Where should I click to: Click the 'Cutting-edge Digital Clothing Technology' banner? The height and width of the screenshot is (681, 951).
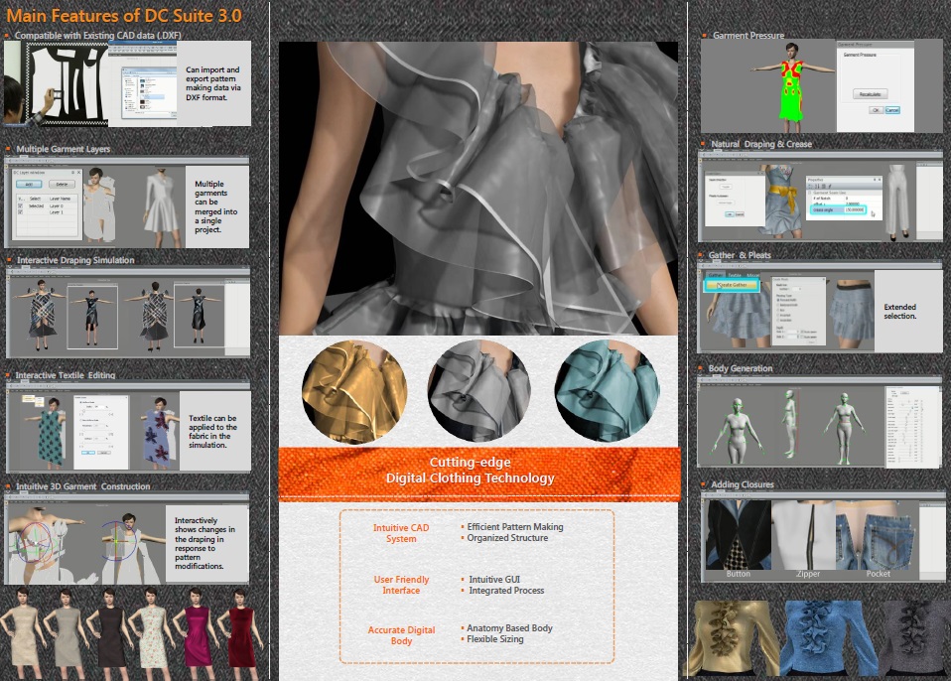point(479,475)
